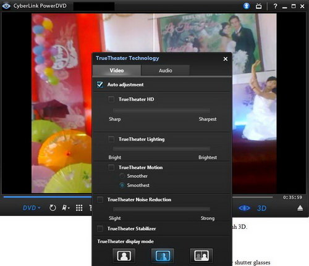Open the bookmark dropdown icon
The height and width of the screenshot is (266, 309).
[66, 208]
